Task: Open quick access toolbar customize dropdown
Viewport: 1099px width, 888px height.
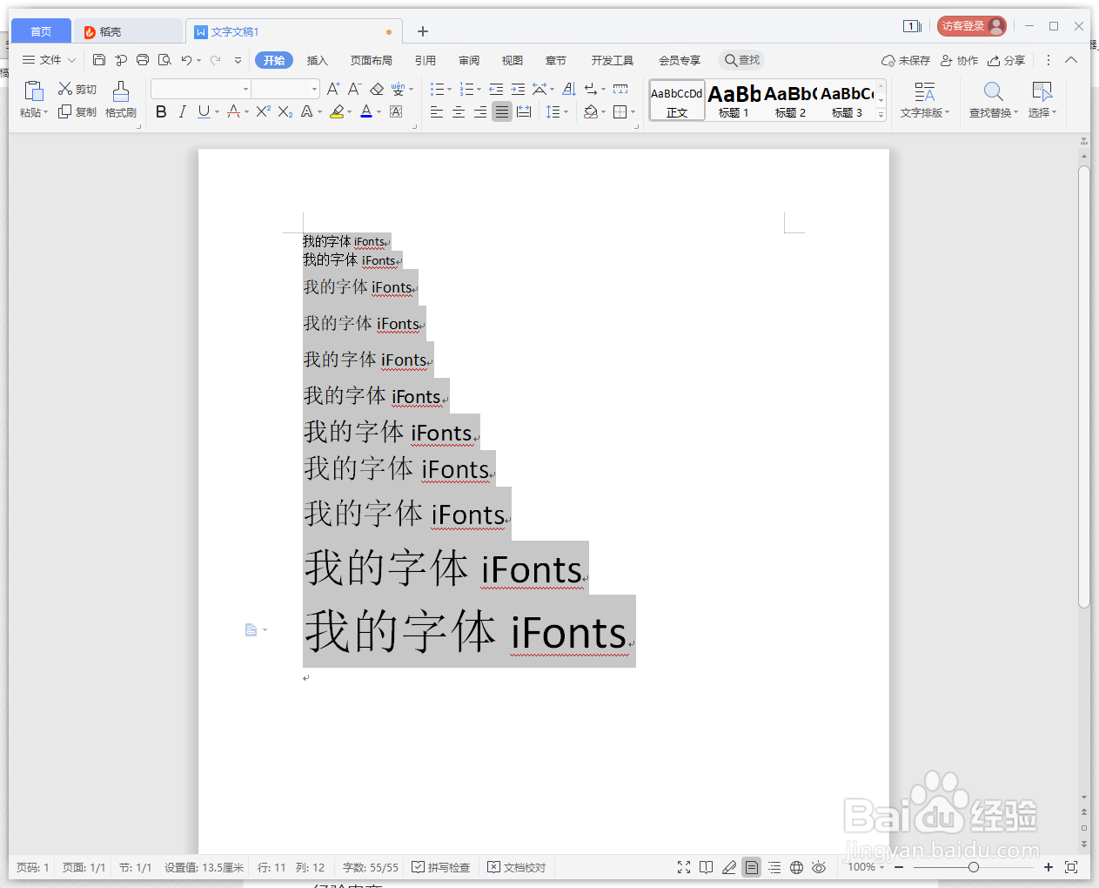Action: tap(238, 60)
